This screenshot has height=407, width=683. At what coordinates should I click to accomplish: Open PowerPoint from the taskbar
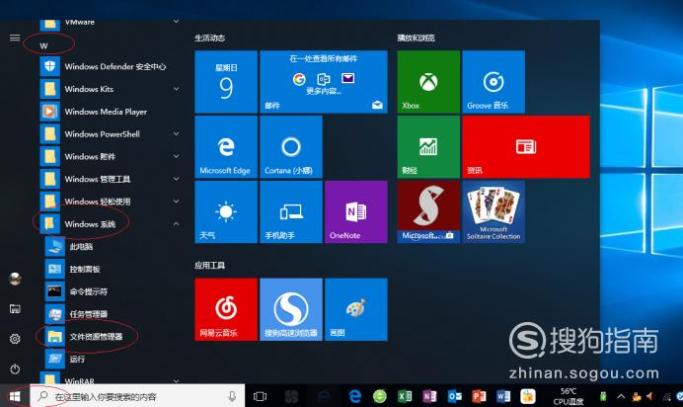coord(479,396)
